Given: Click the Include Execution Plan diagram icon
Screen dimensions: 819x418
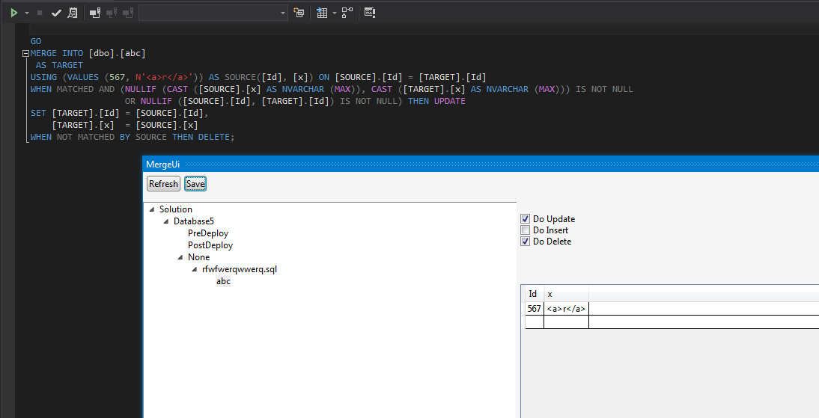Looking at the screenshot, I should [x=347, y=13].
